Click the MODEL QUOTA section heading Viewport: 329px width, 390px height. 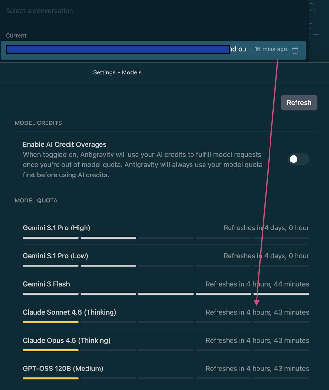tap(36, 201)
